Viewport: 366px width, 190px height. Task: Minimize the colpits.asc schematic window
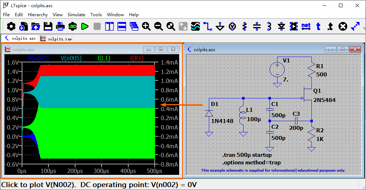pos(330,49)
